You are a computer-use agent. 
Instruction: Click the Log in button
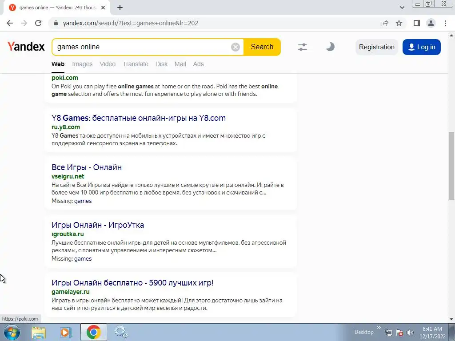coord(422,47)
